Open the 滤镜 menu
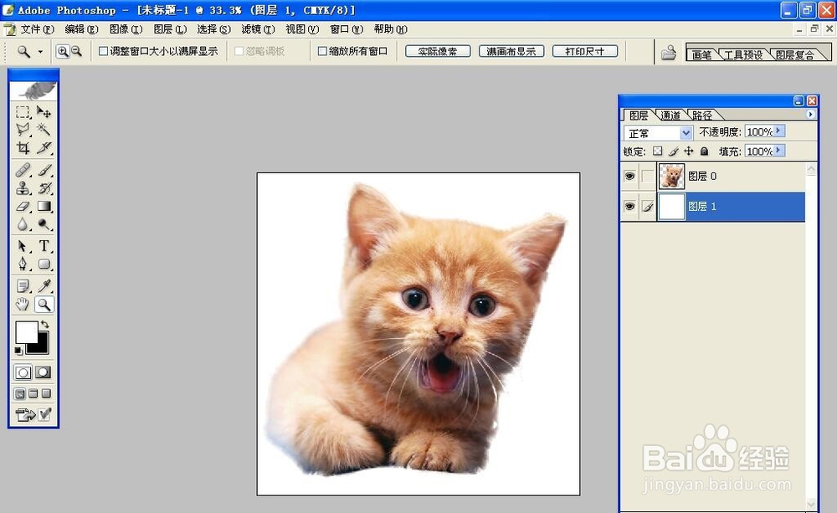Screen dimensions: 837x513 pyautogui.click(x=258, y=28)
